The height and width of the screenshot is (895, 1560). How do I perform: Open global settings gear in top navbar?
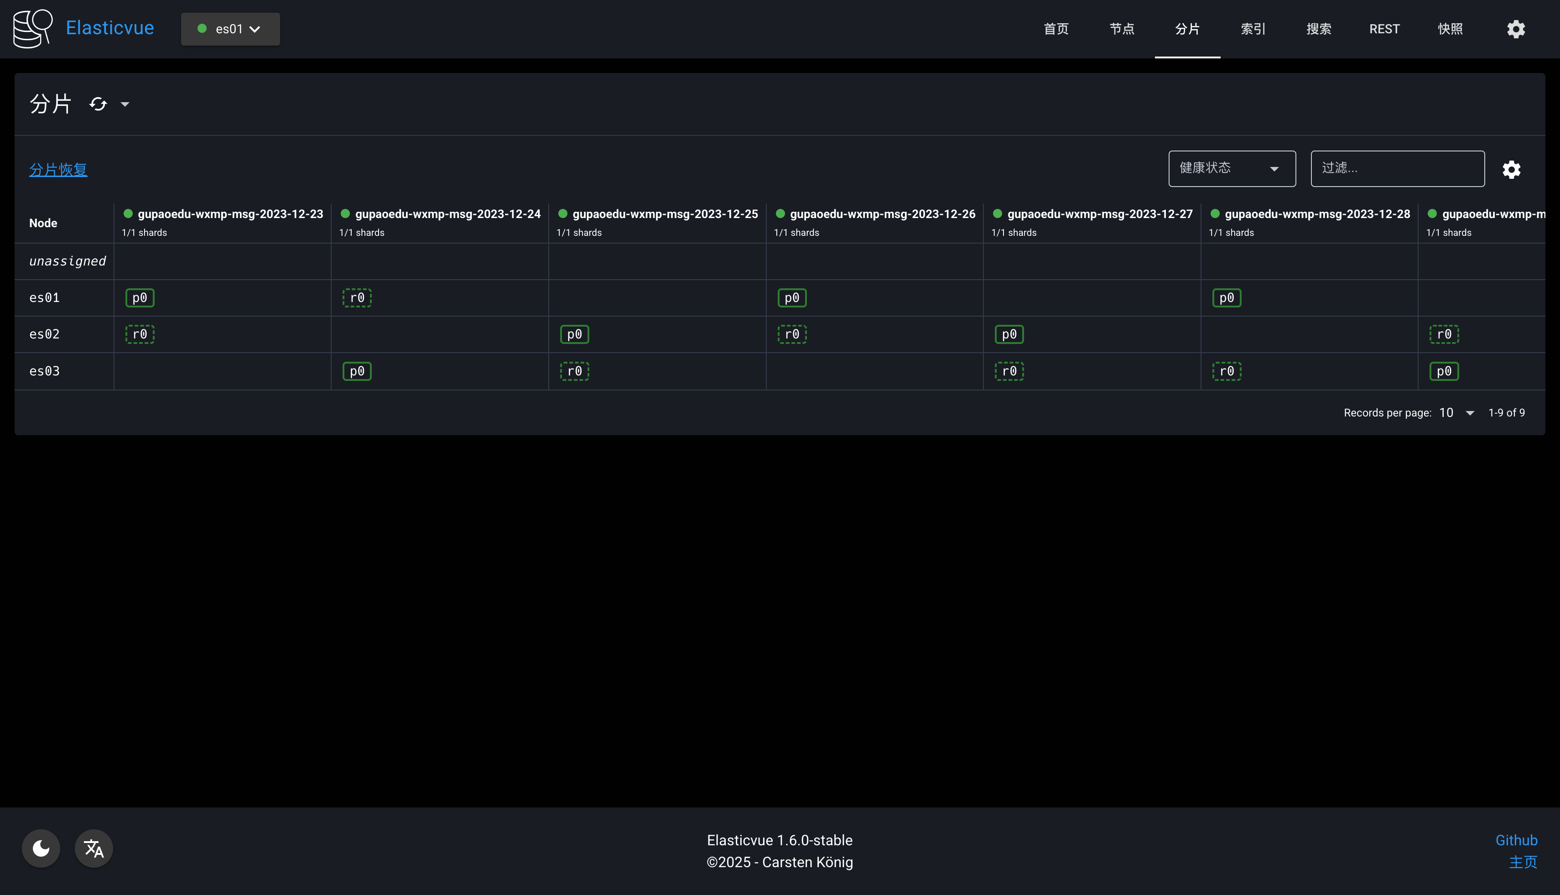[1516, 29]
